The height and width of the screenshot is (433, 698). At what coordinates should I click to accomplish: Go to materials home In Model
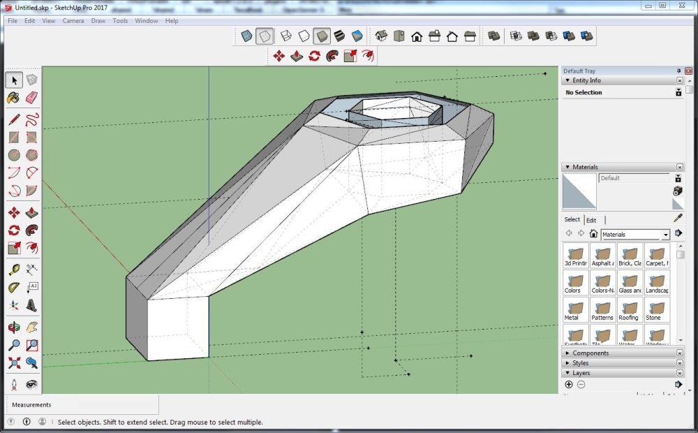593,233
